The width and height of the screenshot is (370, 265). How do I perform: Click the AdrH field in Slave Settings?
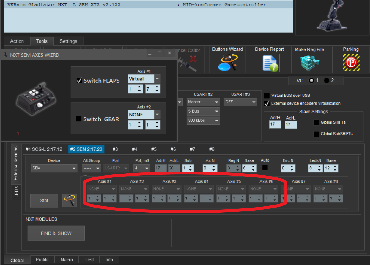[275, 124]
